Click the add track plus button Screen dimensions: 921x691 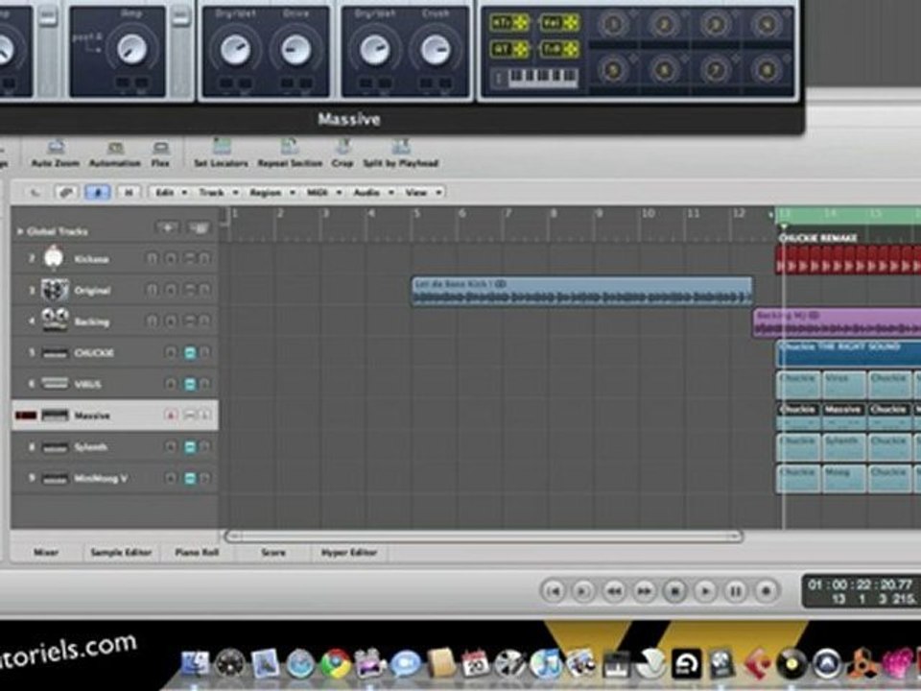pos(167,228)
